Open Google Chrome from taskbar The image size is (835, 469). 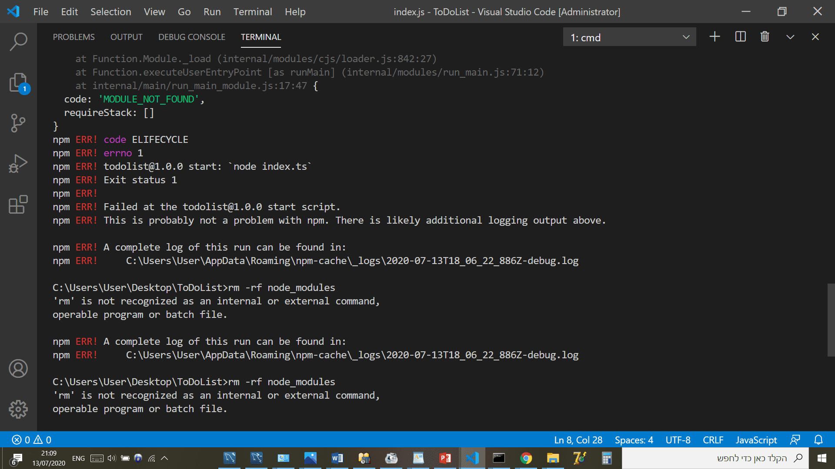526,458
